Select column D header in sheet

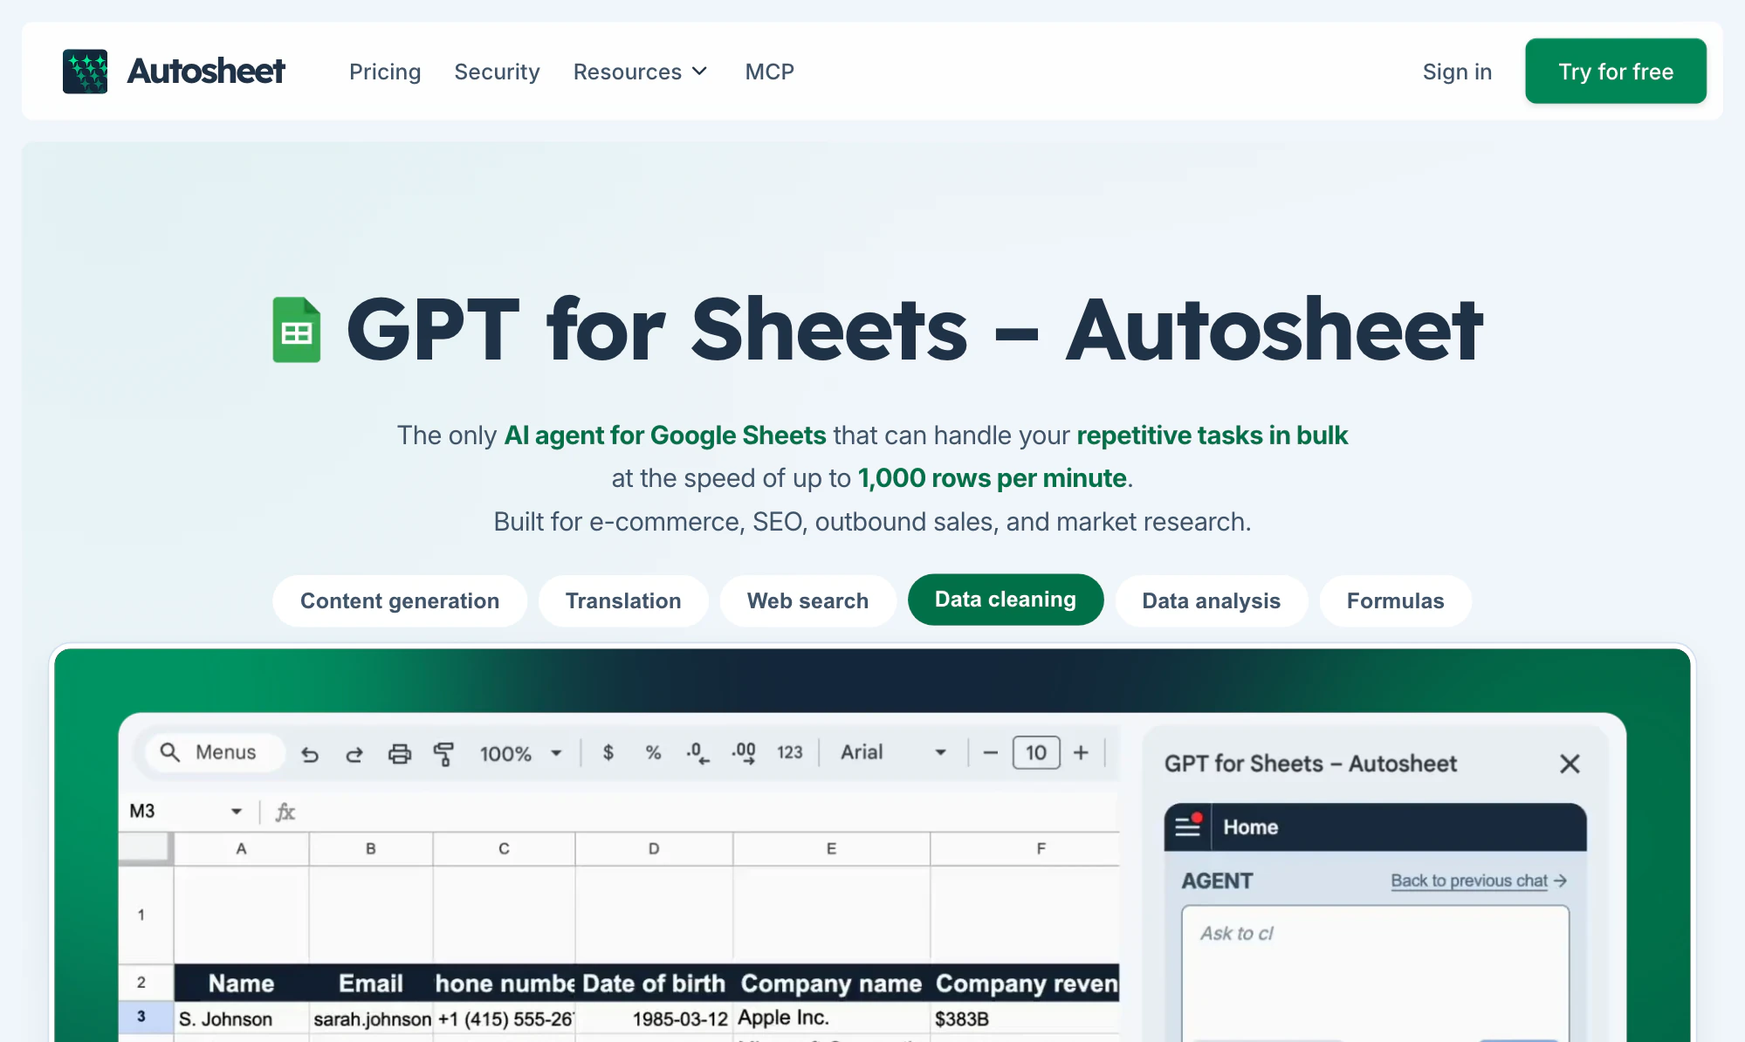(654, 848)
